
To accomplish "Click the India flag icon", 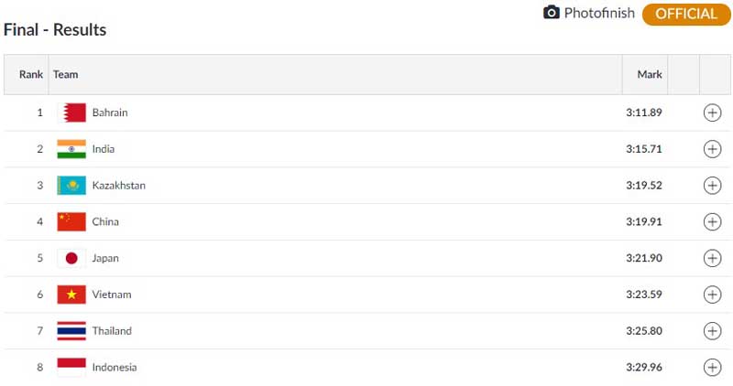I will 71,149.
